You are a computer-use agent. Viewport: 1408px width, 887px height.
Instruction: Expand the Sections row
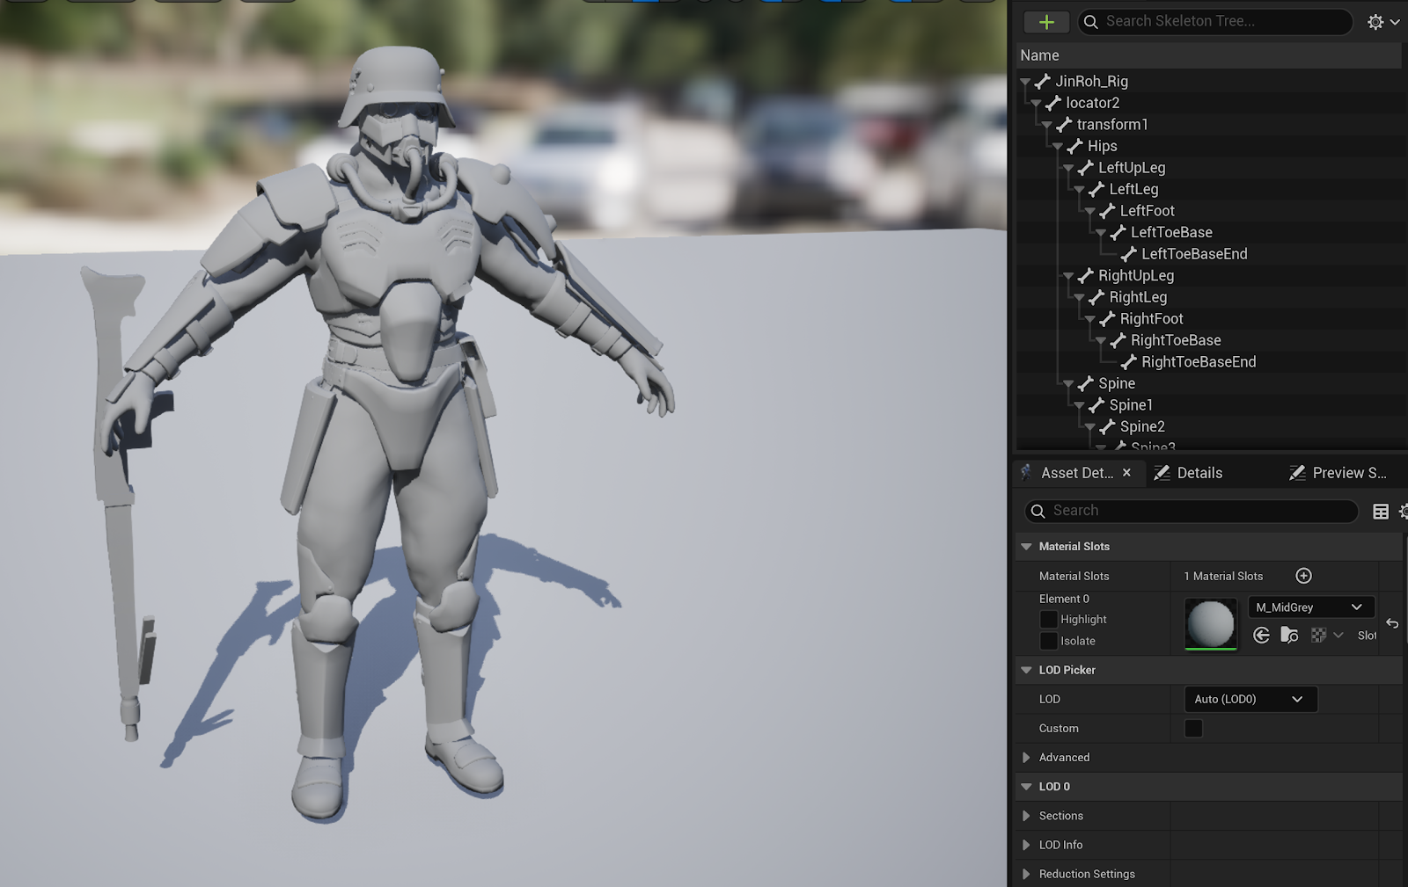[1026, 816]
